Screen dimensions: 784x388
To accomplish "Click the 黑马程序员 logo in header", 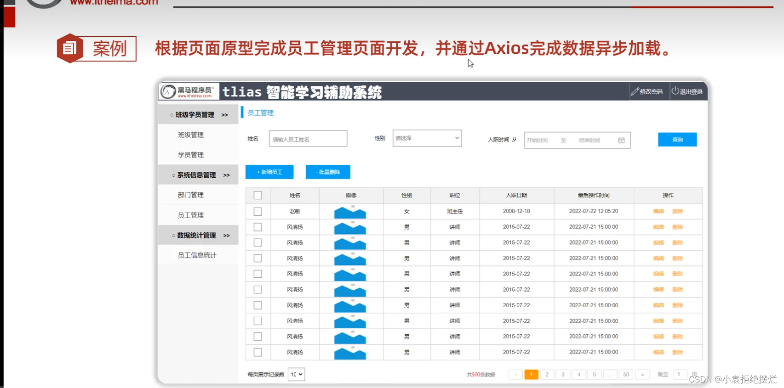I will pyautogui.click(x=189, y=91).
